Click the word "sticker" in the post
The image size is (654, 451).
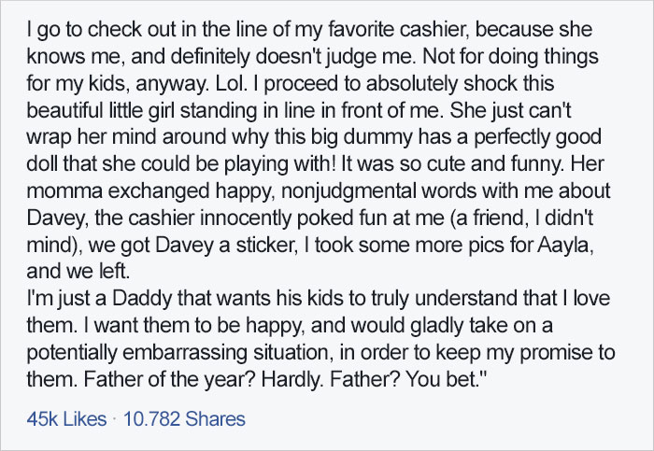[x=264, y=245]
